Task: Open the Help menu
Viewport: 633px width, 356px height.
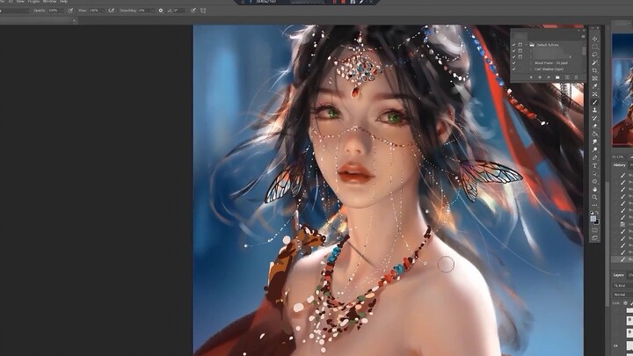Action: pos(64,2)
